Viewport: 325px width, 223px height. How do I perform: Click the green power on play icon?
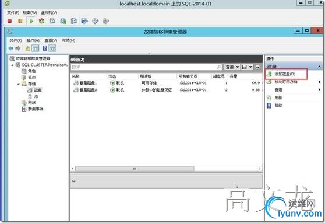[31, 21]
